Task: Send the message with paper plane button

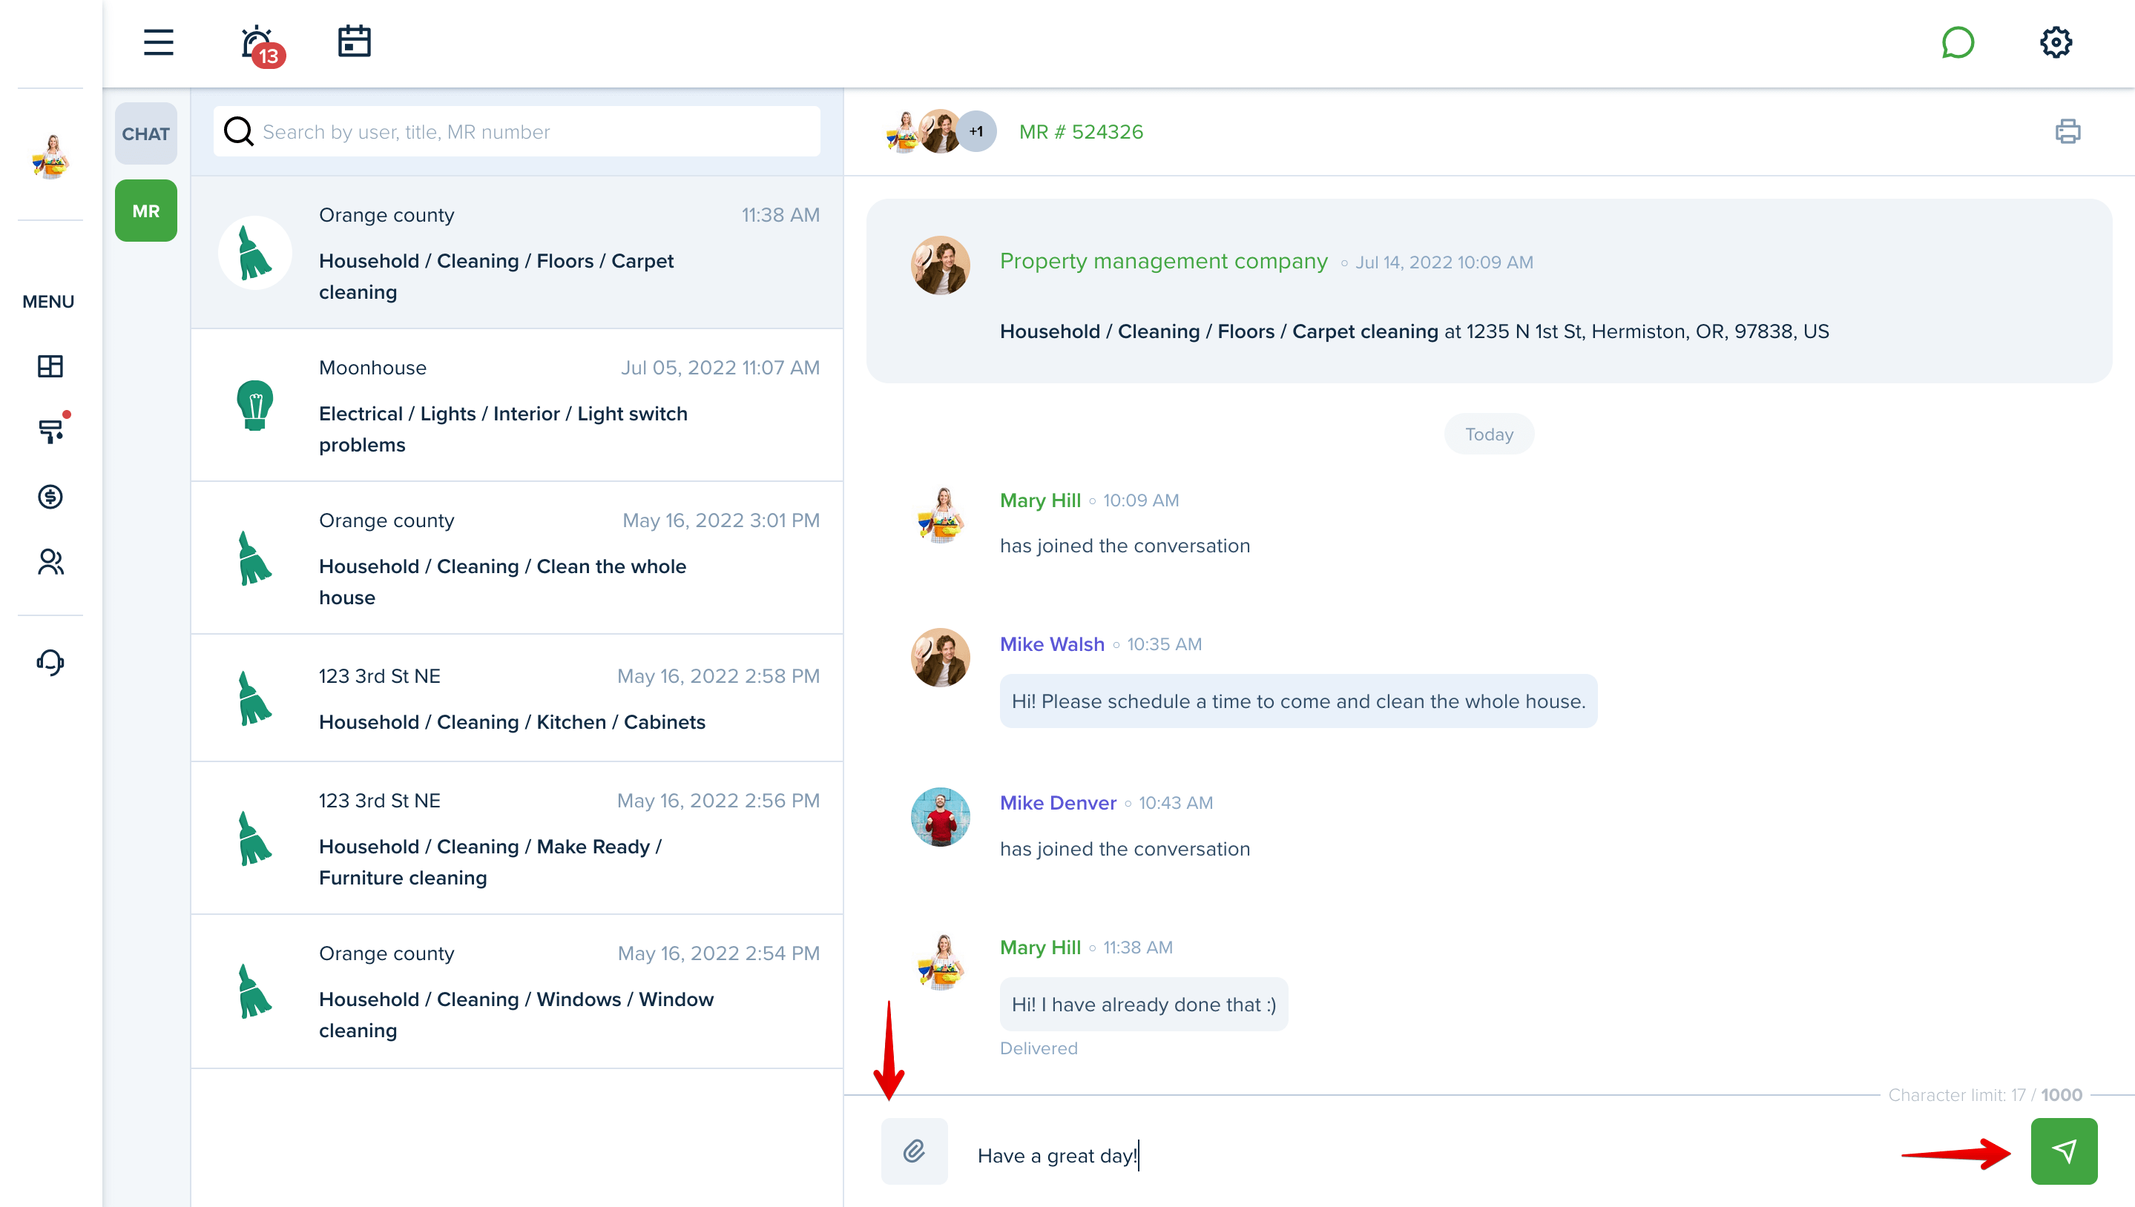Action: click(2064, 1151)
